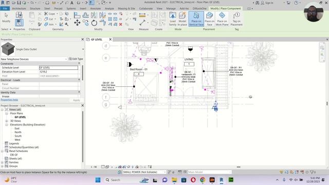Collapse Floor Plans tree node
329x185 pixels.
pos(7,113)
